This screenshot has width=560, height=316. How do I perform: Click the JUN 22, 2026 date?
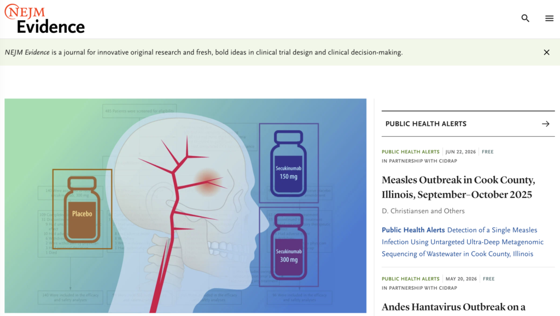pos(460,152)
